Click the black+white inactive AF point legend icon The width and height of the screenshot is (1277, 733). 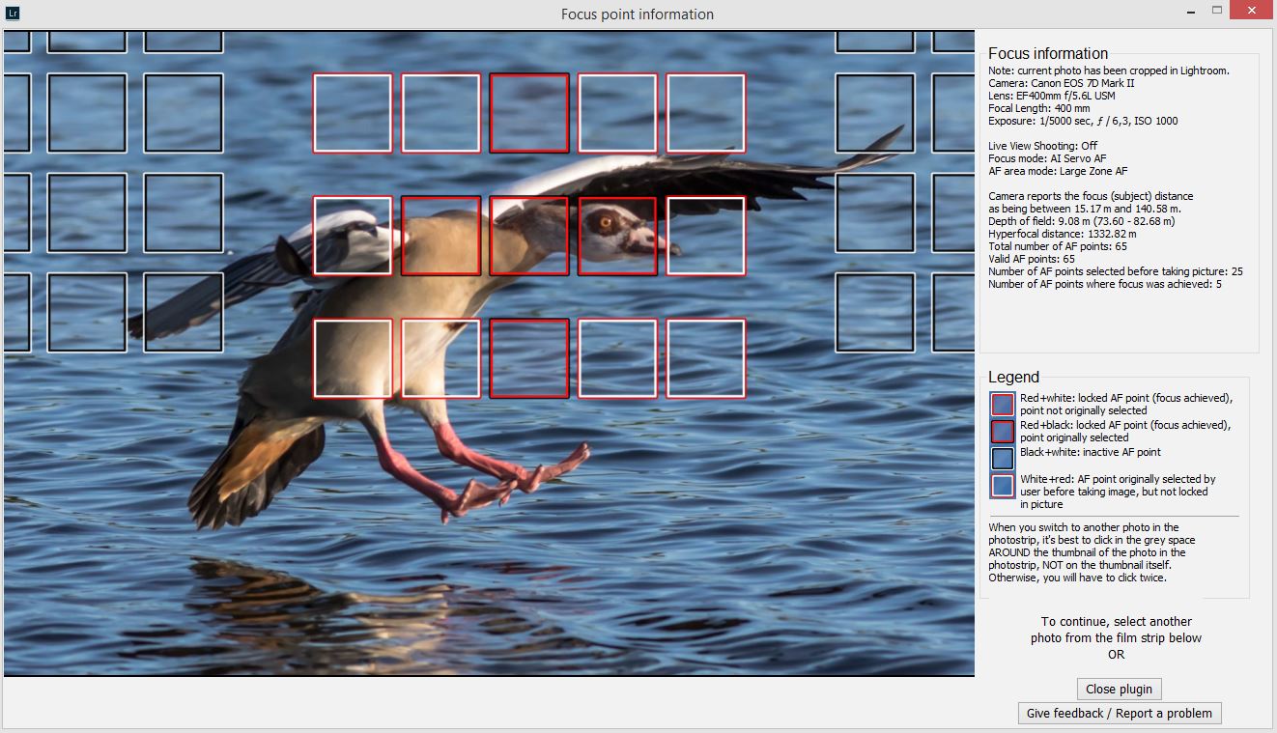click(x=1001, y=458)
